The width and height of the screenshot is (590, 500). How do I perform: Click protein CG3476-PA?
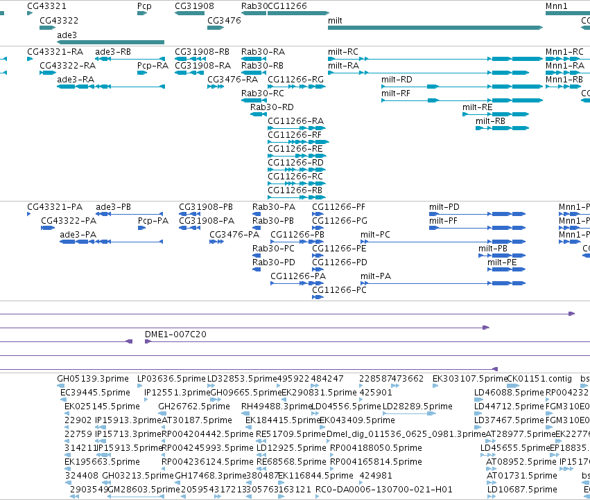coord(217,242)
